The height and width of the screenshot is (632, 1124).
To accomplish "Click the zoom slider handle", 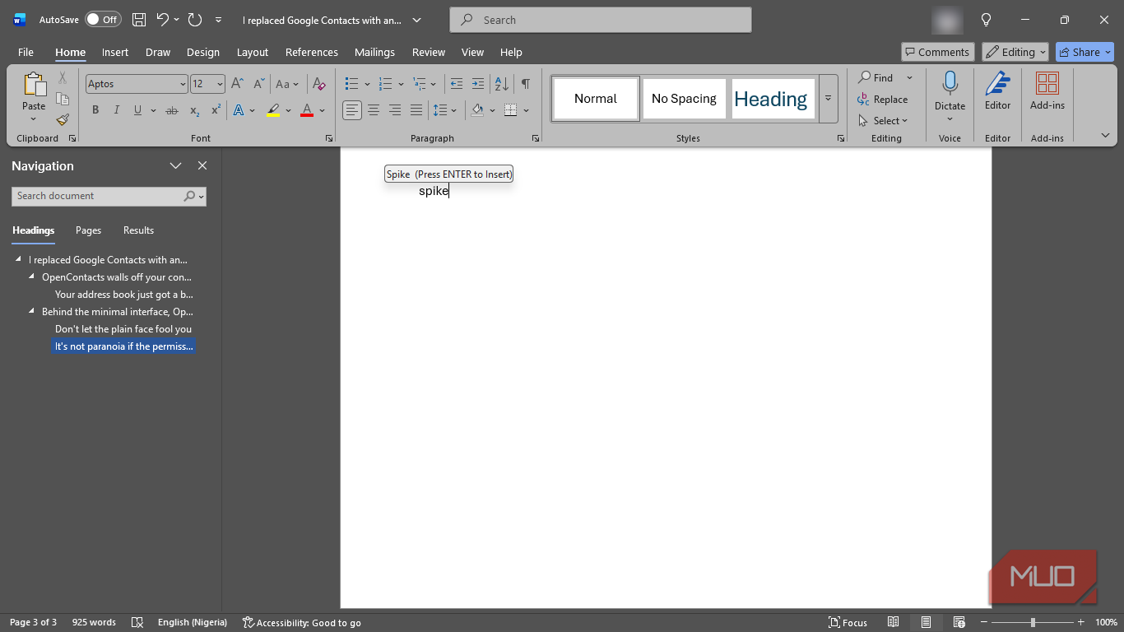I will (x=1033, y=622).
